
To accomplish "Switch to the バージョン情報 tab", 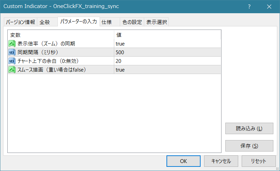I will point(20,22).
